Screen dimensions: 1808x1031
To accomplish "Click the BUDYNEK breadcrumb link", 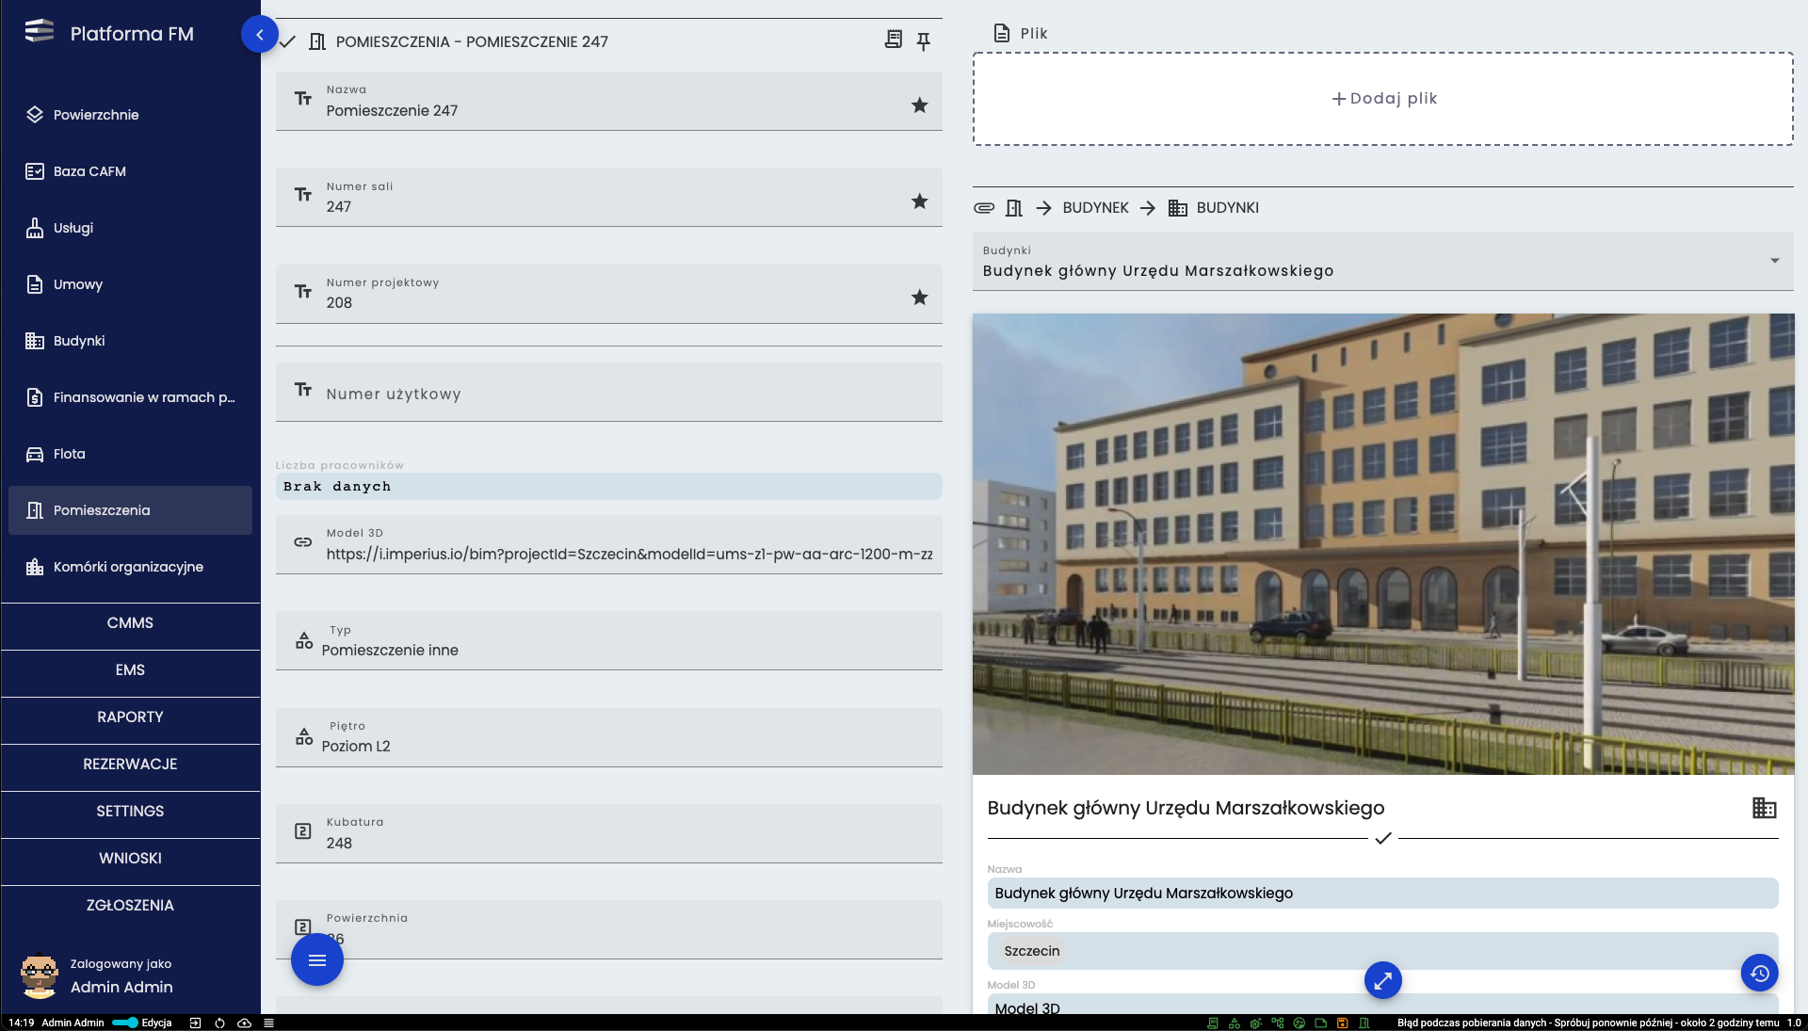I will pyautogui.click(x=1095, y=208).
